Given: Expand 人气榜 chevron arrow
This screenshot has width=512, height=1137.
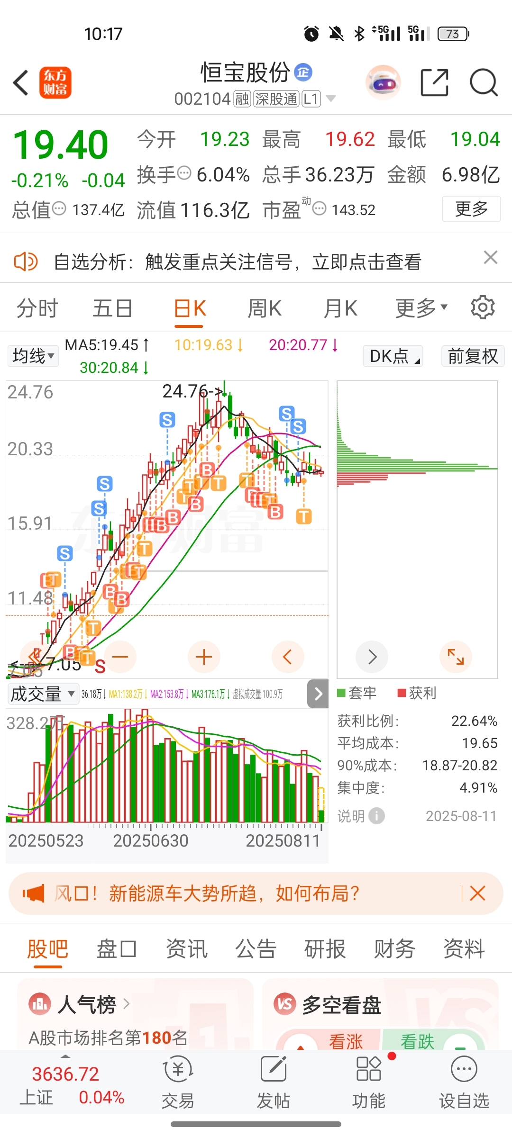Looking at the screenshot, I should point(126,1004).
